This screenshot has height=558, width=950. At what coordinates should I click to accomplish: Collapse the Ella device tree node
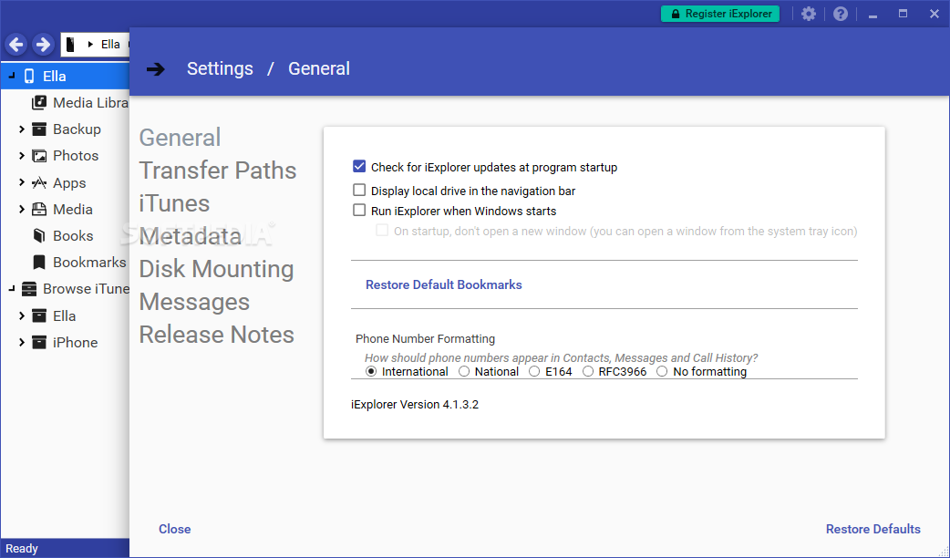point(12,77)
